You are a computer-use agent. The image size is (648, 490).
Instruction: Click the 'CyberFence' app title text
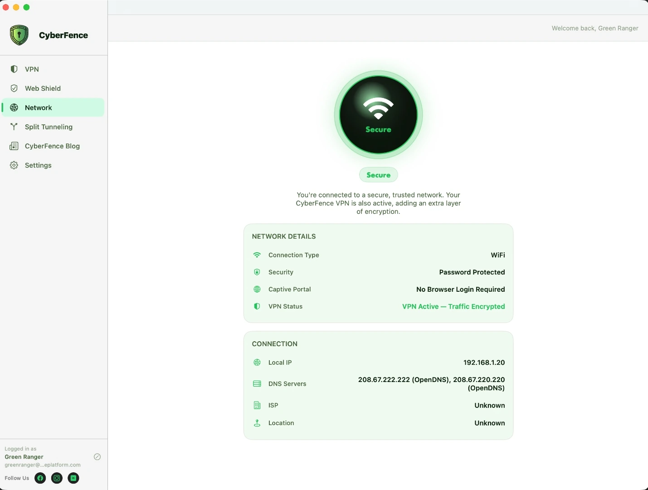[x=63, y=35]
